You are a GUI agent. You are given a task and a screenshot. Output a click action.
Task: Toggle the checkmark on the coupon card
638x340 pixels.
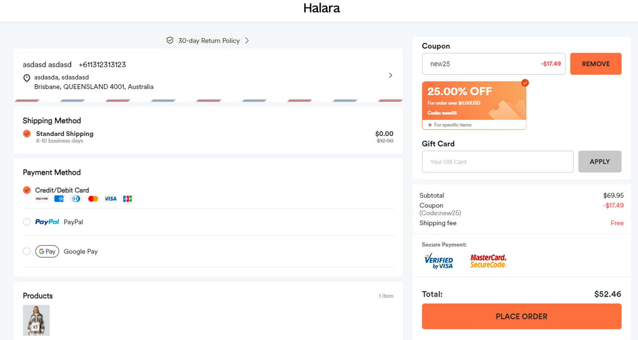pyautogui.click(x=525, y=82)
